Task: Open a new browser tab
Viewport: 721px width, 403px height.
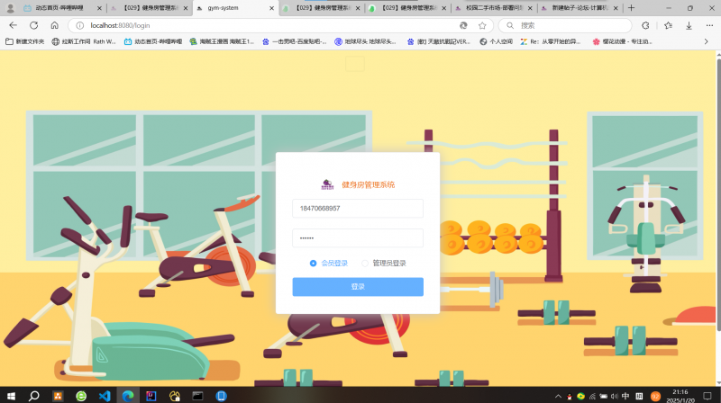Action: tap(632, 8)
